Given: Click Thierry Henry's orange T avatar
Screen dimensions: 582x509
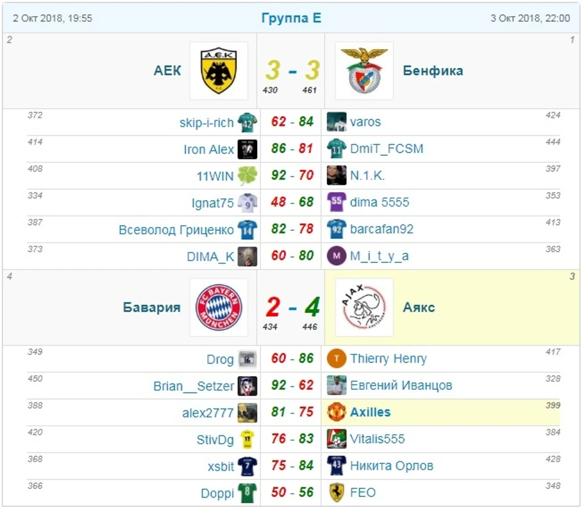Looking at the screenshot, I should 336,359.
